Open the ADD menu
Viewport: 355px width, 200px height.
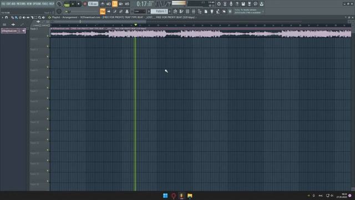tap(13, 4)
